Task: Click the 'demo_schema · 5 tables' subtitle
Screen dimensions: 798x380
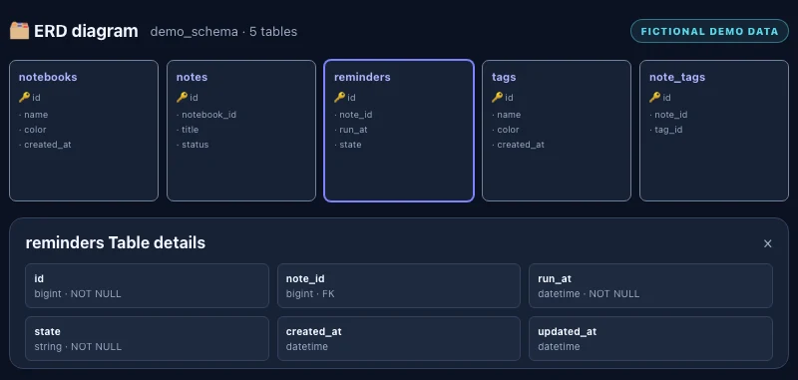Action: [x=223, y=32]
